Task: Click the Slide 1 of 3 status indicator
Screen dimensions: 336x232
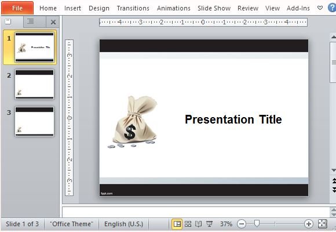Action: pos(22,224)
